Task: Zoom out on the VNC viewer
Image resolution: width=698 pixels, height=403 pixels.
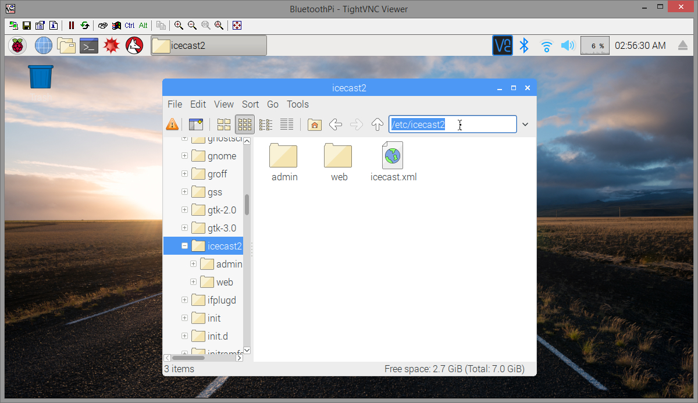Action: click(x=192, y=26)
